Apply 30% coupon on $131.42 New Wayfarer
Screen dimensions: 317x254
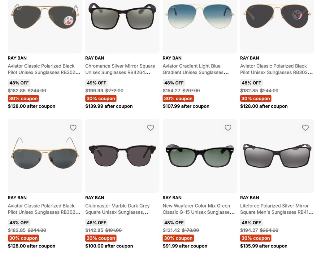[178, 238]
